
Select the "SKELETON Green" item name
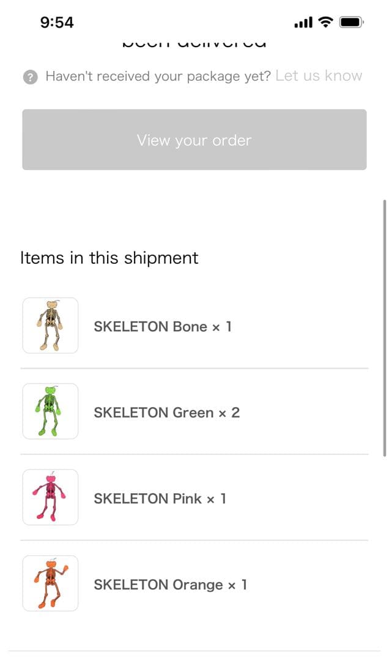[x=154, y=413]
